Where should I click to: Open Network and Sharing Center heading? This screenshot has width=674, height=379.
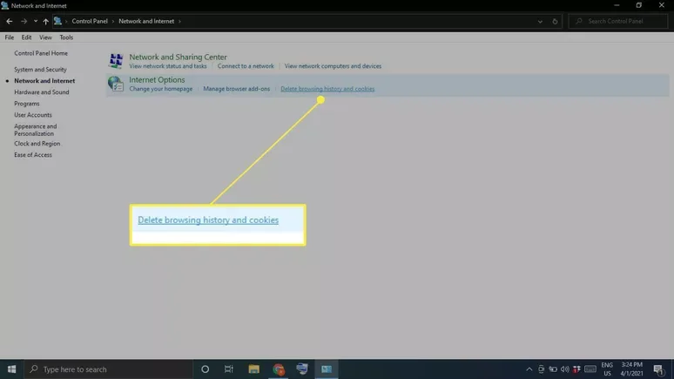[x=178, y=57]
